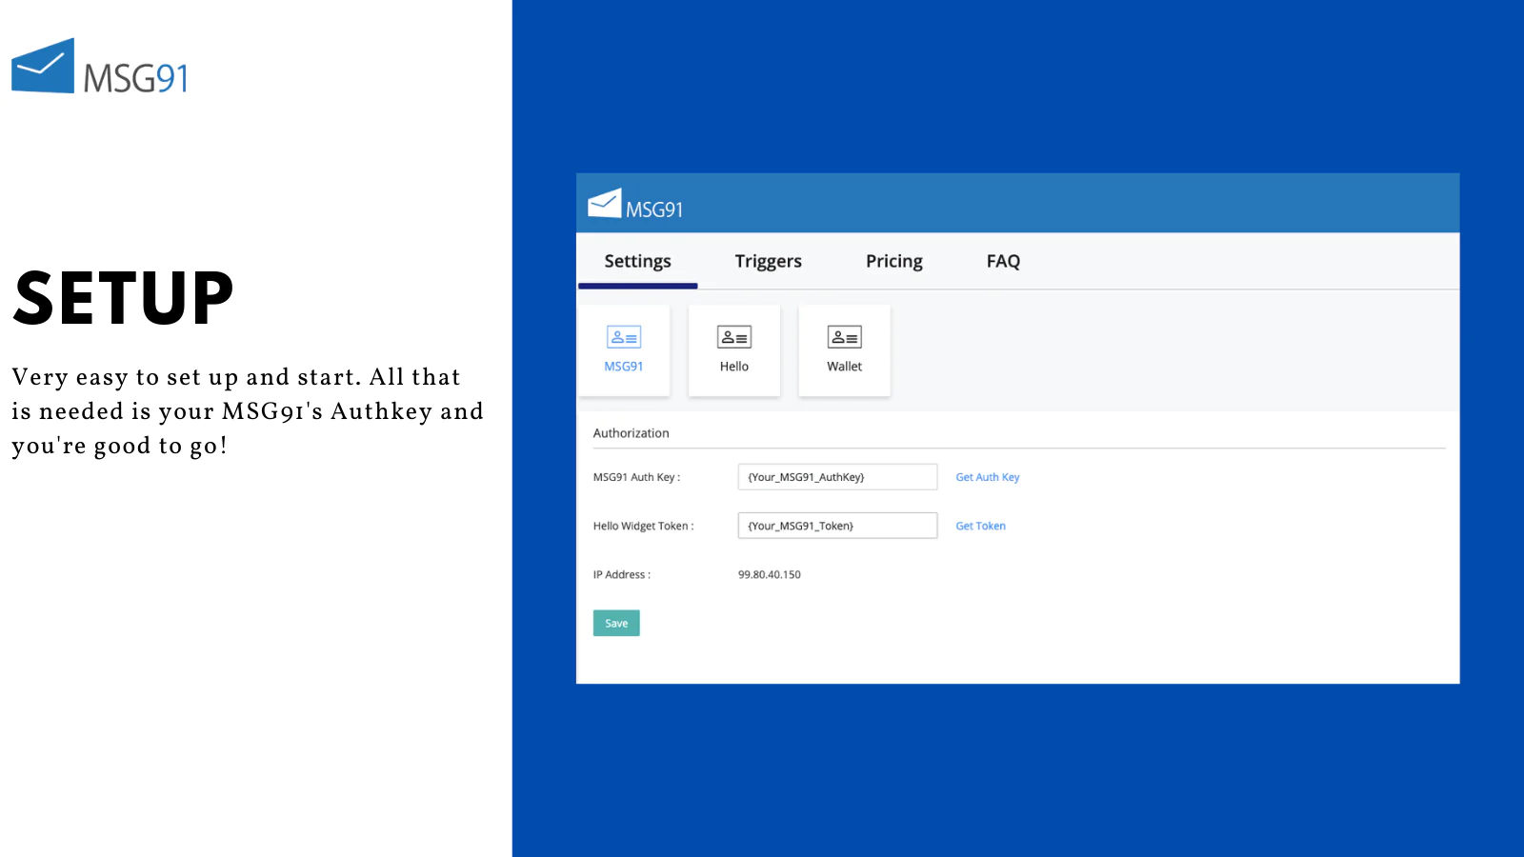
Task: Click the Hello Widget Token input field
Action: 837,526
